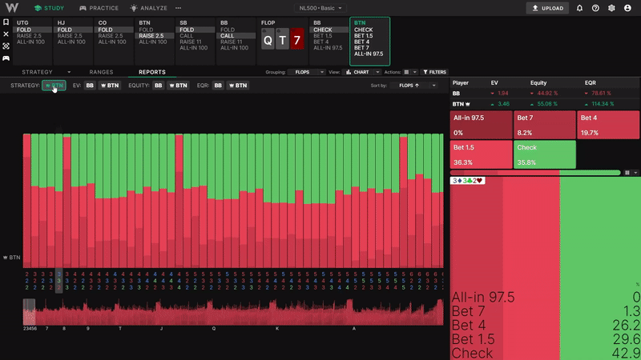Screen dimensions: 641x360
Task: Click the X icon in left sidebar
Action: 6,34
